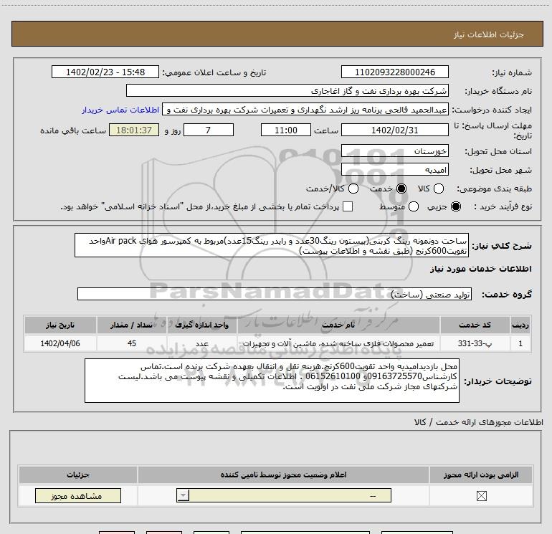This screenshot has width=552, height=534.
Task: Click the تعداد / مقدار column header
Action: (x=132, y=325)
